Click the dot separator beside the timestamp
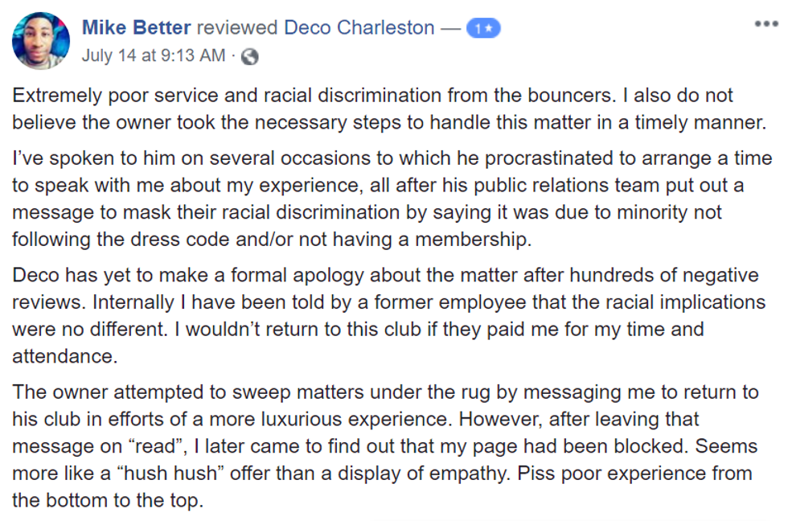The height and width of the screenshot is (521, 788). click(x=233, y=55)
